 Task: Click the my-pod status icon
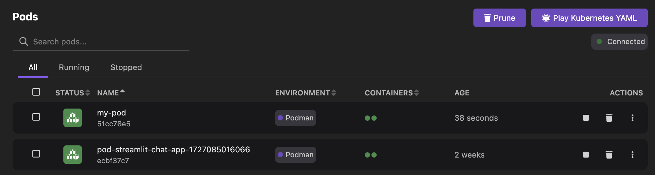coord(73,118)
